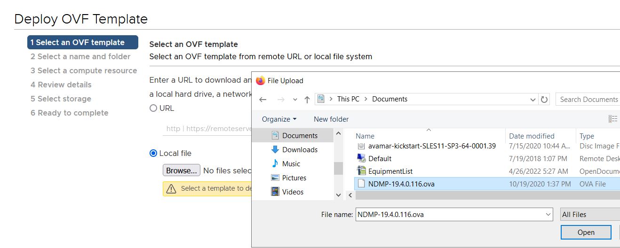Click the Pictures folder icon
Viewport: 620px width, 248px height.
pyautogui.click(x=275, y=178)
